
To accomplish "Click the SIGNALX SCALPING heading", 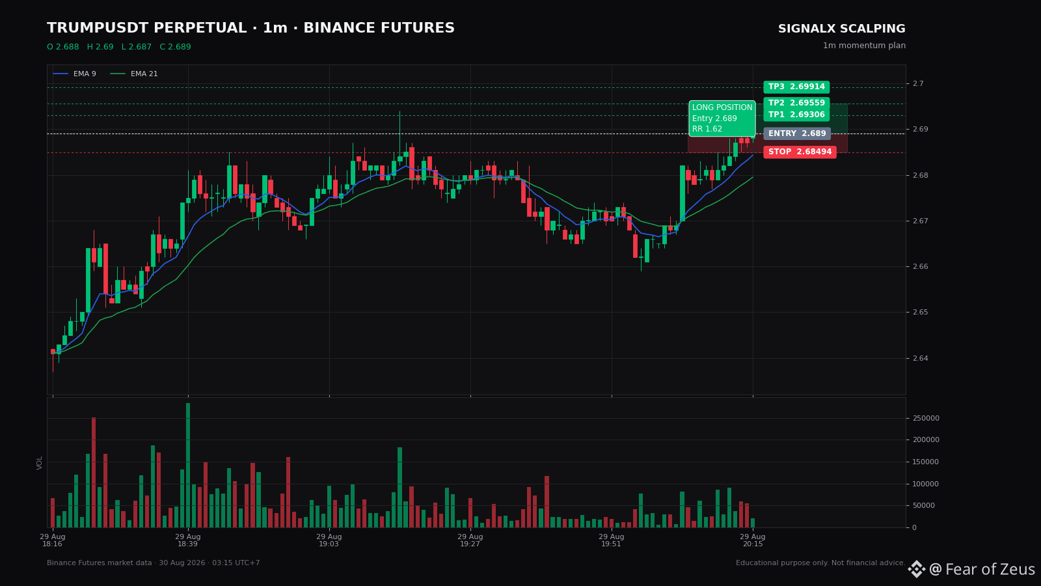I will 841,29.
